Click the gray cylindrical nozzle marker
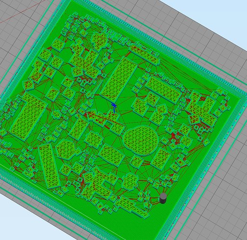The width and height of the screenshot is (247, 240). click(x=163, y=198)
